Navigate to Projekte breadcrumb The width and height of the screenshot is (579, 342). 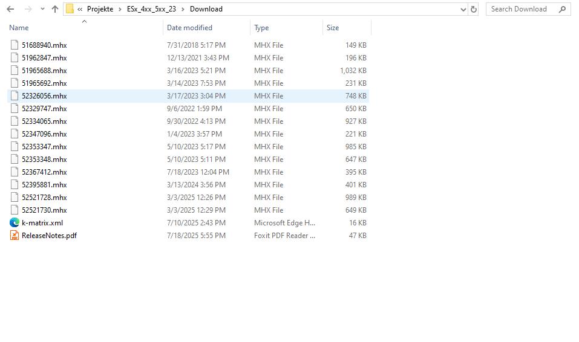pyautogui.click(x=100, y=9)
